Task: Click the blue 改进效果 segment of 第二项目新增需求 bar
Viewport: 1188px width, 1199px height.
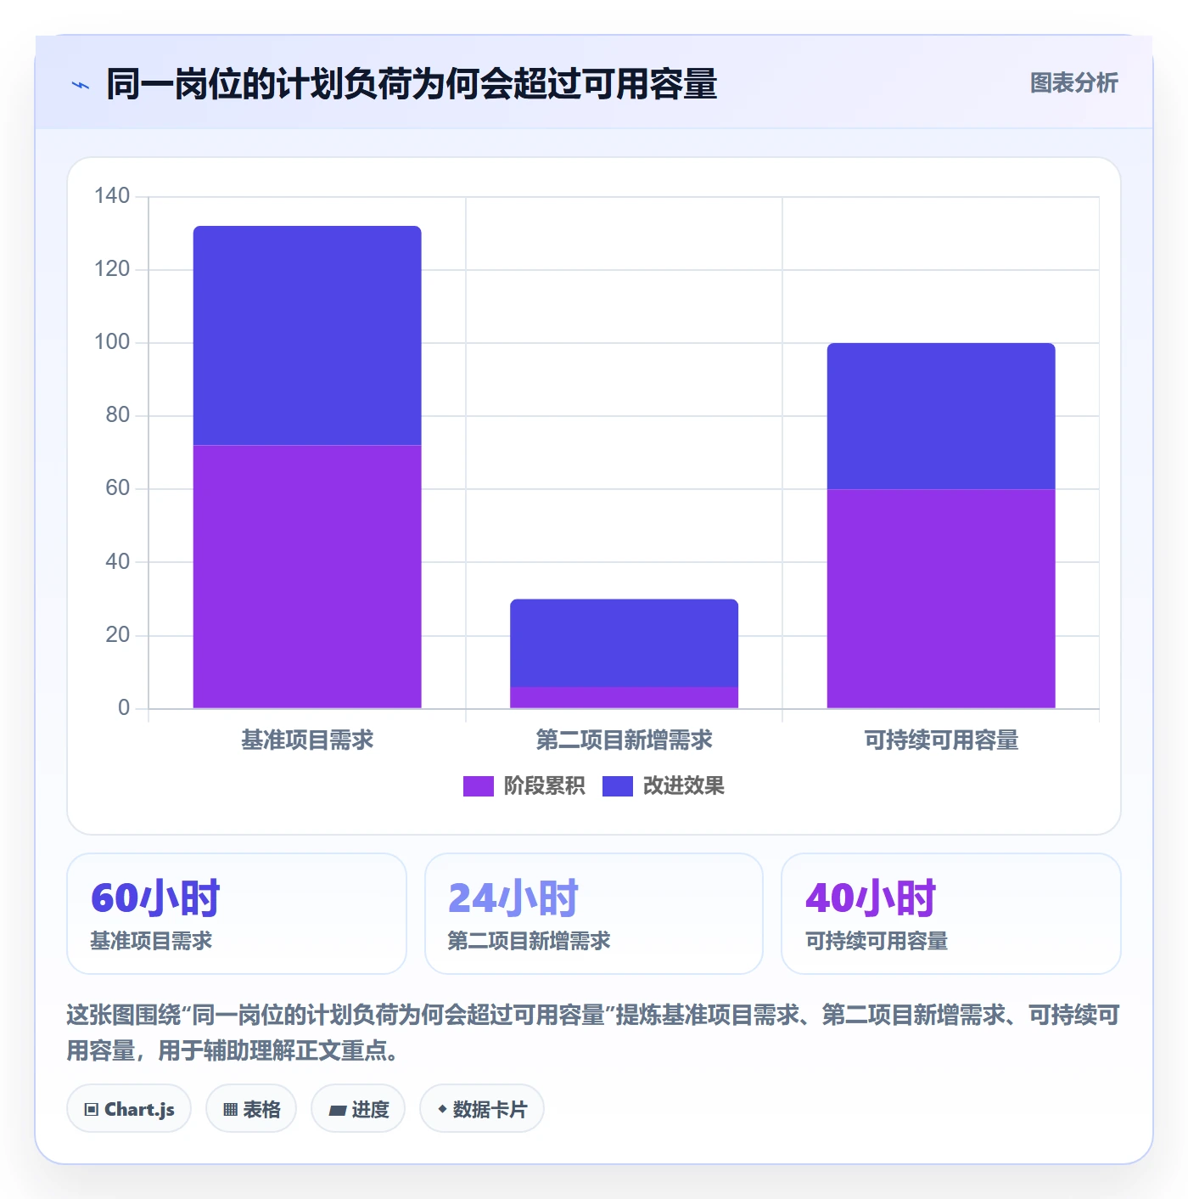Action: pyautogui.click(x=624, y=643)
